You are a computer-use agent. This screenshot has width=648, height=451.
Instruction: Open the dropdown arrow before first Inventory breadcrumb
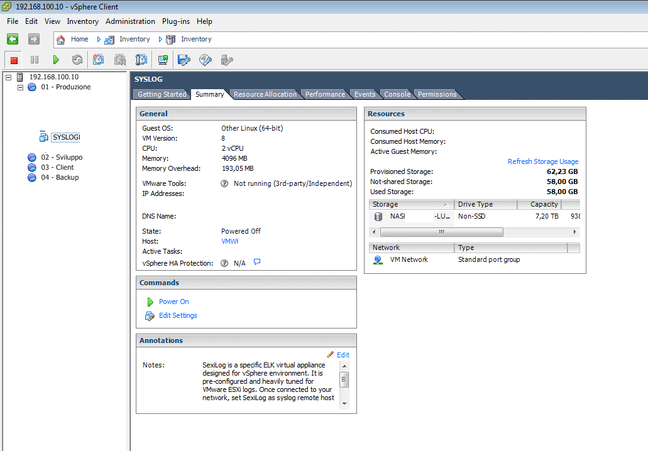pos(99,39)
